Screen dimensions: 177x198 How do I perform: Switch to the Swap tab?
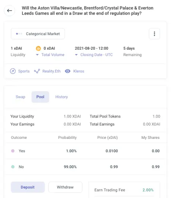21,97
